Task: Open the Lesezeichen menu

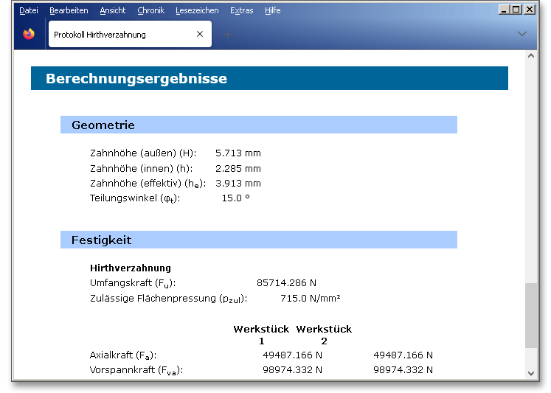Action: pyautogui.click(x=197, y=10)
